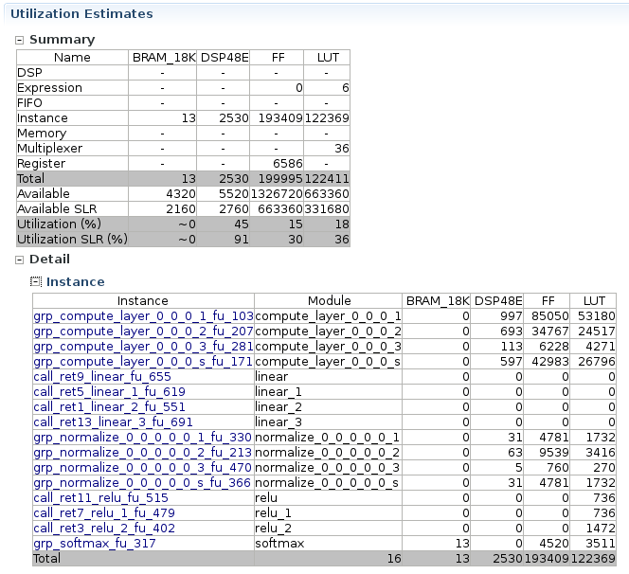Click the Detail section title
This screenshot has height=574, width=629.
point(50,260)
